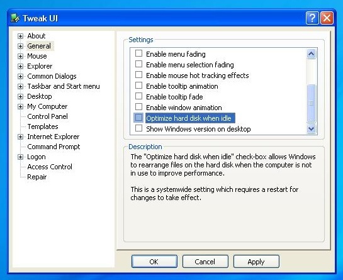The image size is (343, 280).
Task: Toggle Enable mouse hot tracking effects
Action: 138,75
